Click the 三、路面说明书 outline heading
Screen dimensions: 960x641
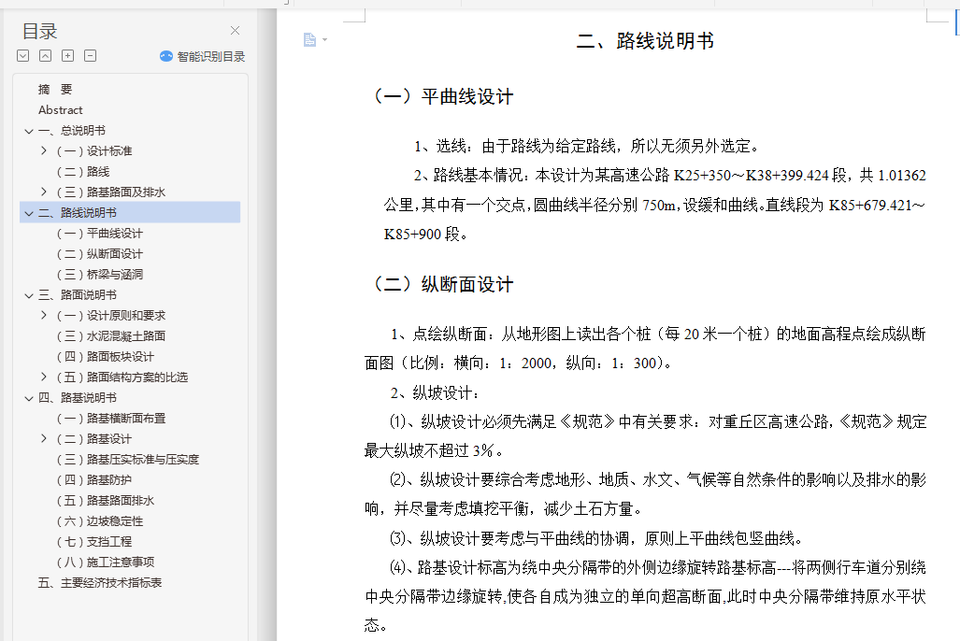click(78, 295)
